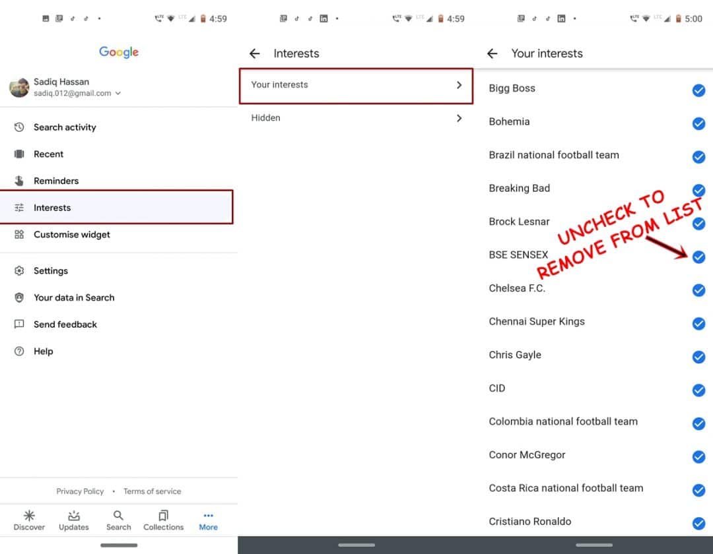Tap the Hidden row label
This screenshot has width=713, height=554.
[265, 118]
